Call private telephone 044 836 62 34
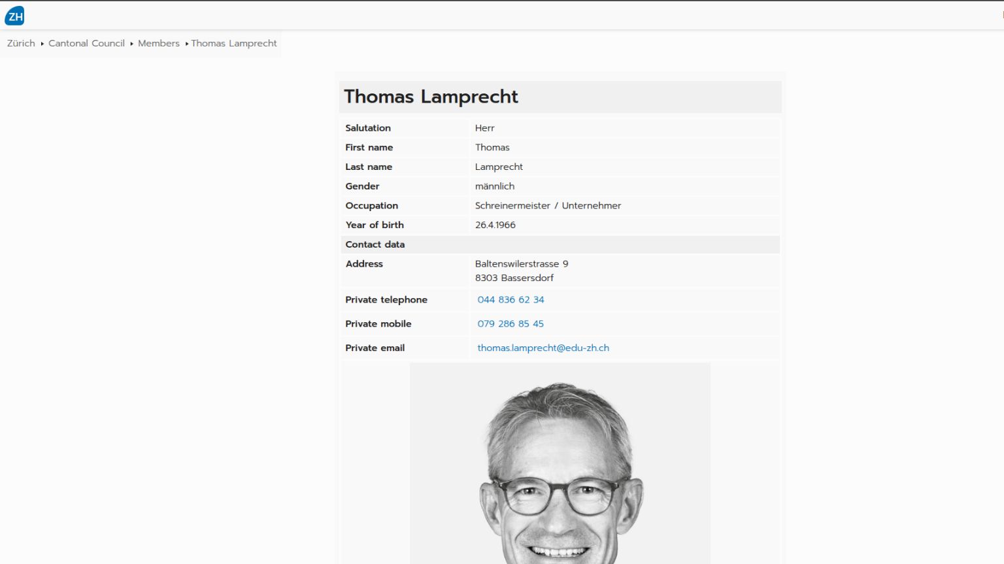 [510, 299]
